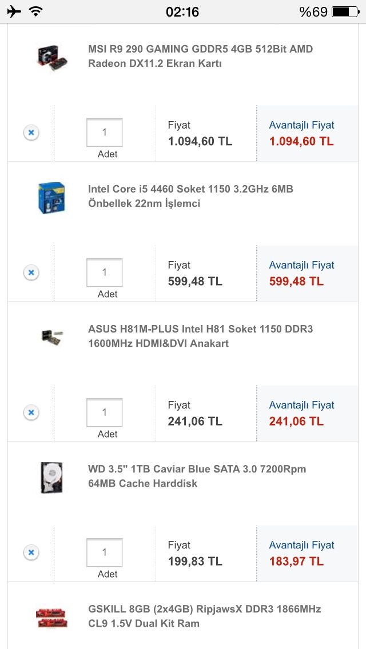Open ASUS H81M-PLUS Anakart product link

tap(200, 336)
